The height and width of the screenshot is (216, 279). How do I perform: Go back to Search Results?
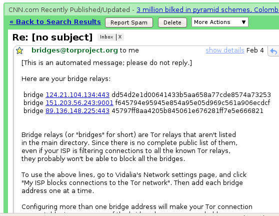point(55,21)
